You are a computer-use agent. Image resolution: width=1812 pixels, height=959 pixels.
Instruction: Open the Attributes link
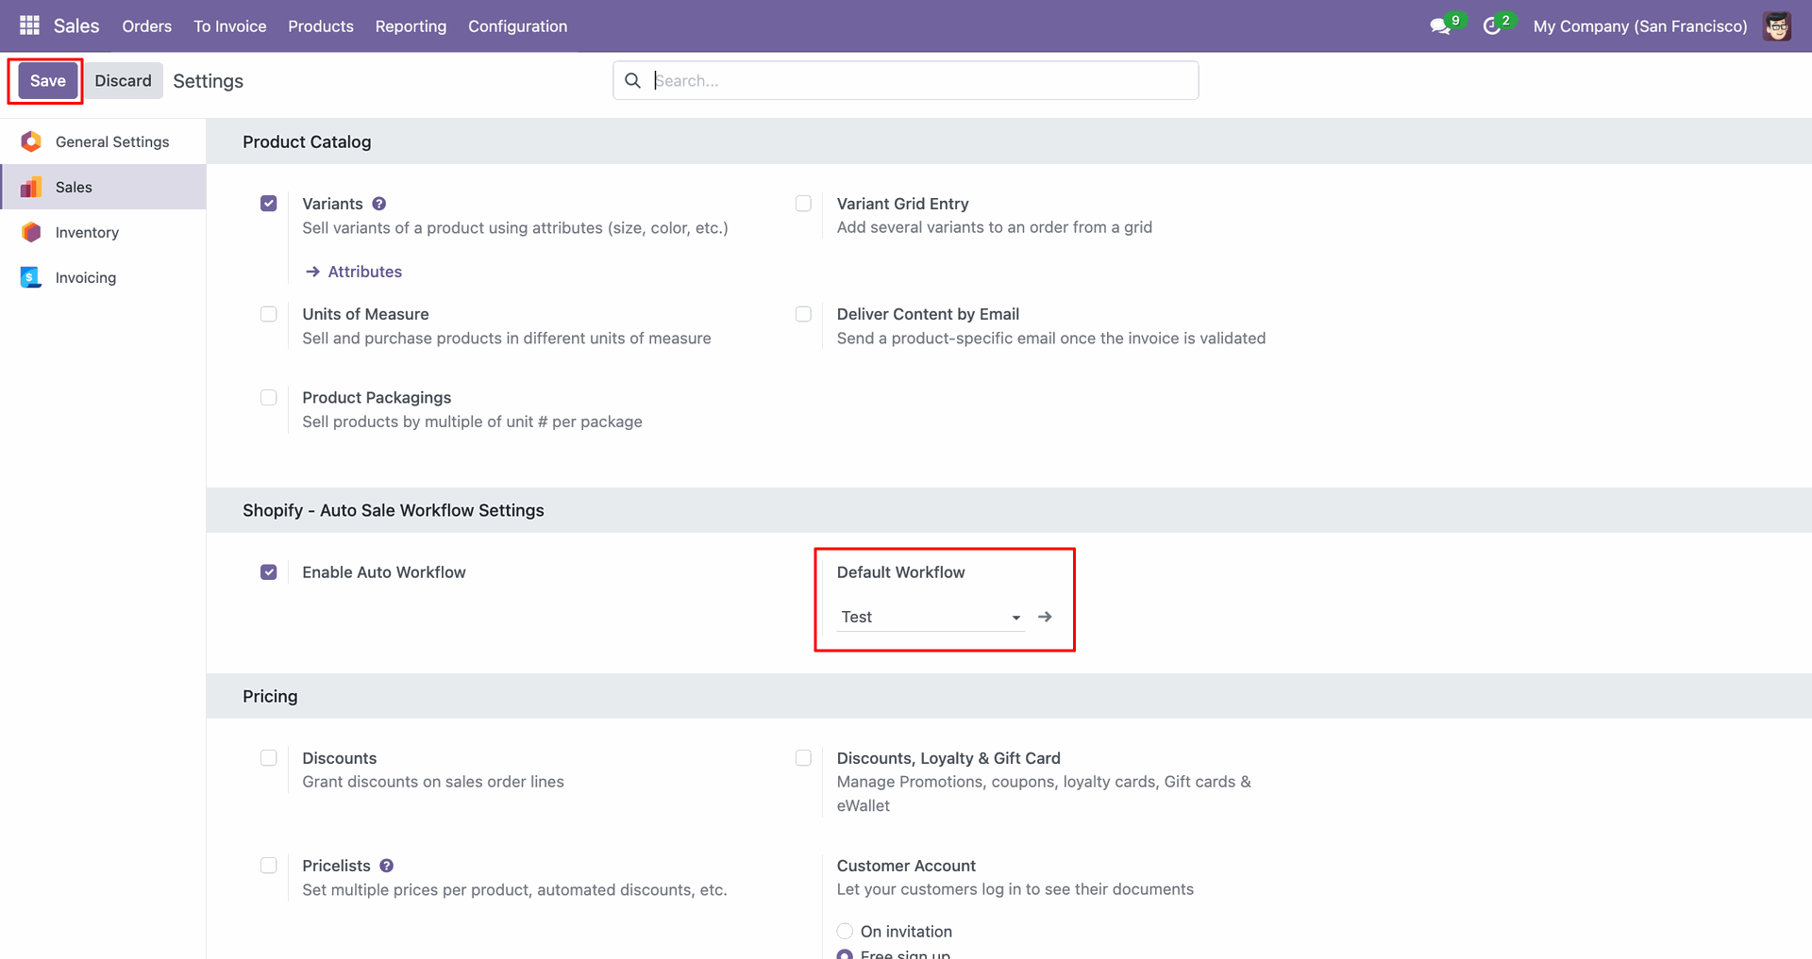[354, 272]
